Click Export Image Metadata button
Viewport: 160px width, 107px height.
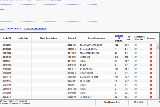(35, 29)
